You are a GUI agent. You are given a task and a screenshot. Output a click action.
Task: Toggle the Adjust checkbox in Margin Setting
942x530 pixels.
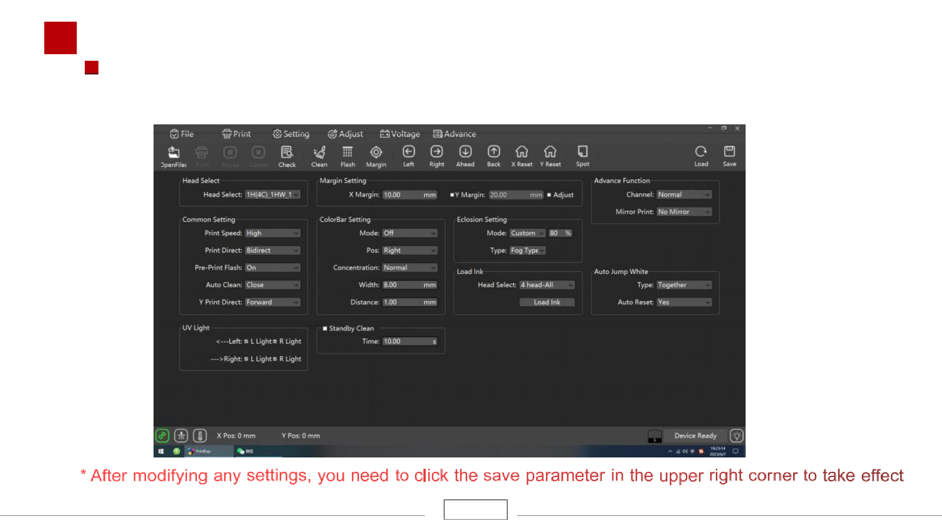coord(549,195)
